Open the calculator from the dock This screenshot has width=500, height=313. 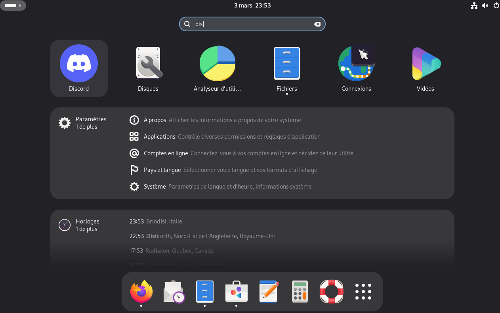(x=300, y=292)
